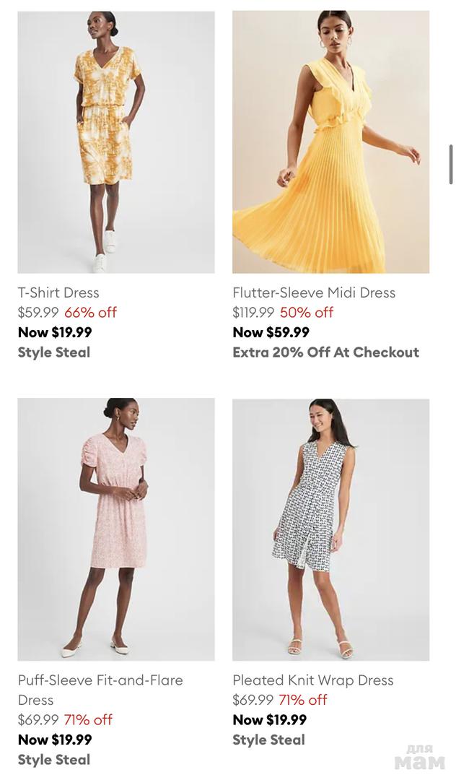Open the Flutter-Sleeve Midi Dress title link
The image size is (456, 780).
(x=314, y=292)
